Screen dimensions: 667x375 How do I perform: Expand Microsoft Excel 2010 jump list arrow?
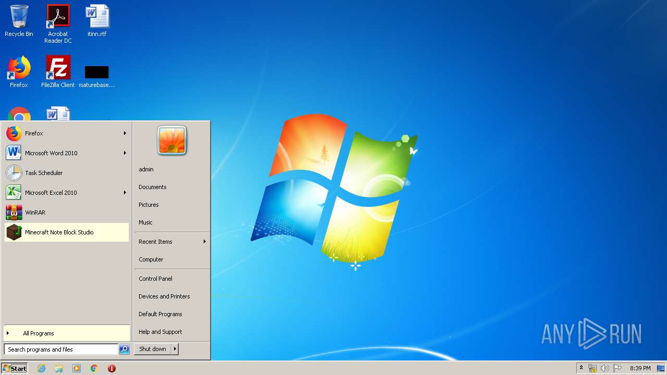tap(125, 193)
